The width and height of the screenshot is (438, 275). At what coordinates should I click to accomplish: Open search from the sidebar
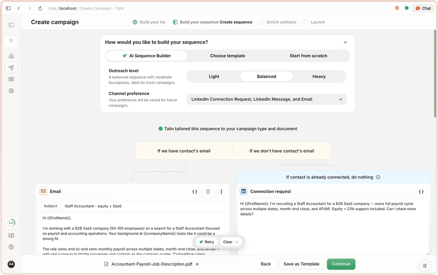[11, 41]
